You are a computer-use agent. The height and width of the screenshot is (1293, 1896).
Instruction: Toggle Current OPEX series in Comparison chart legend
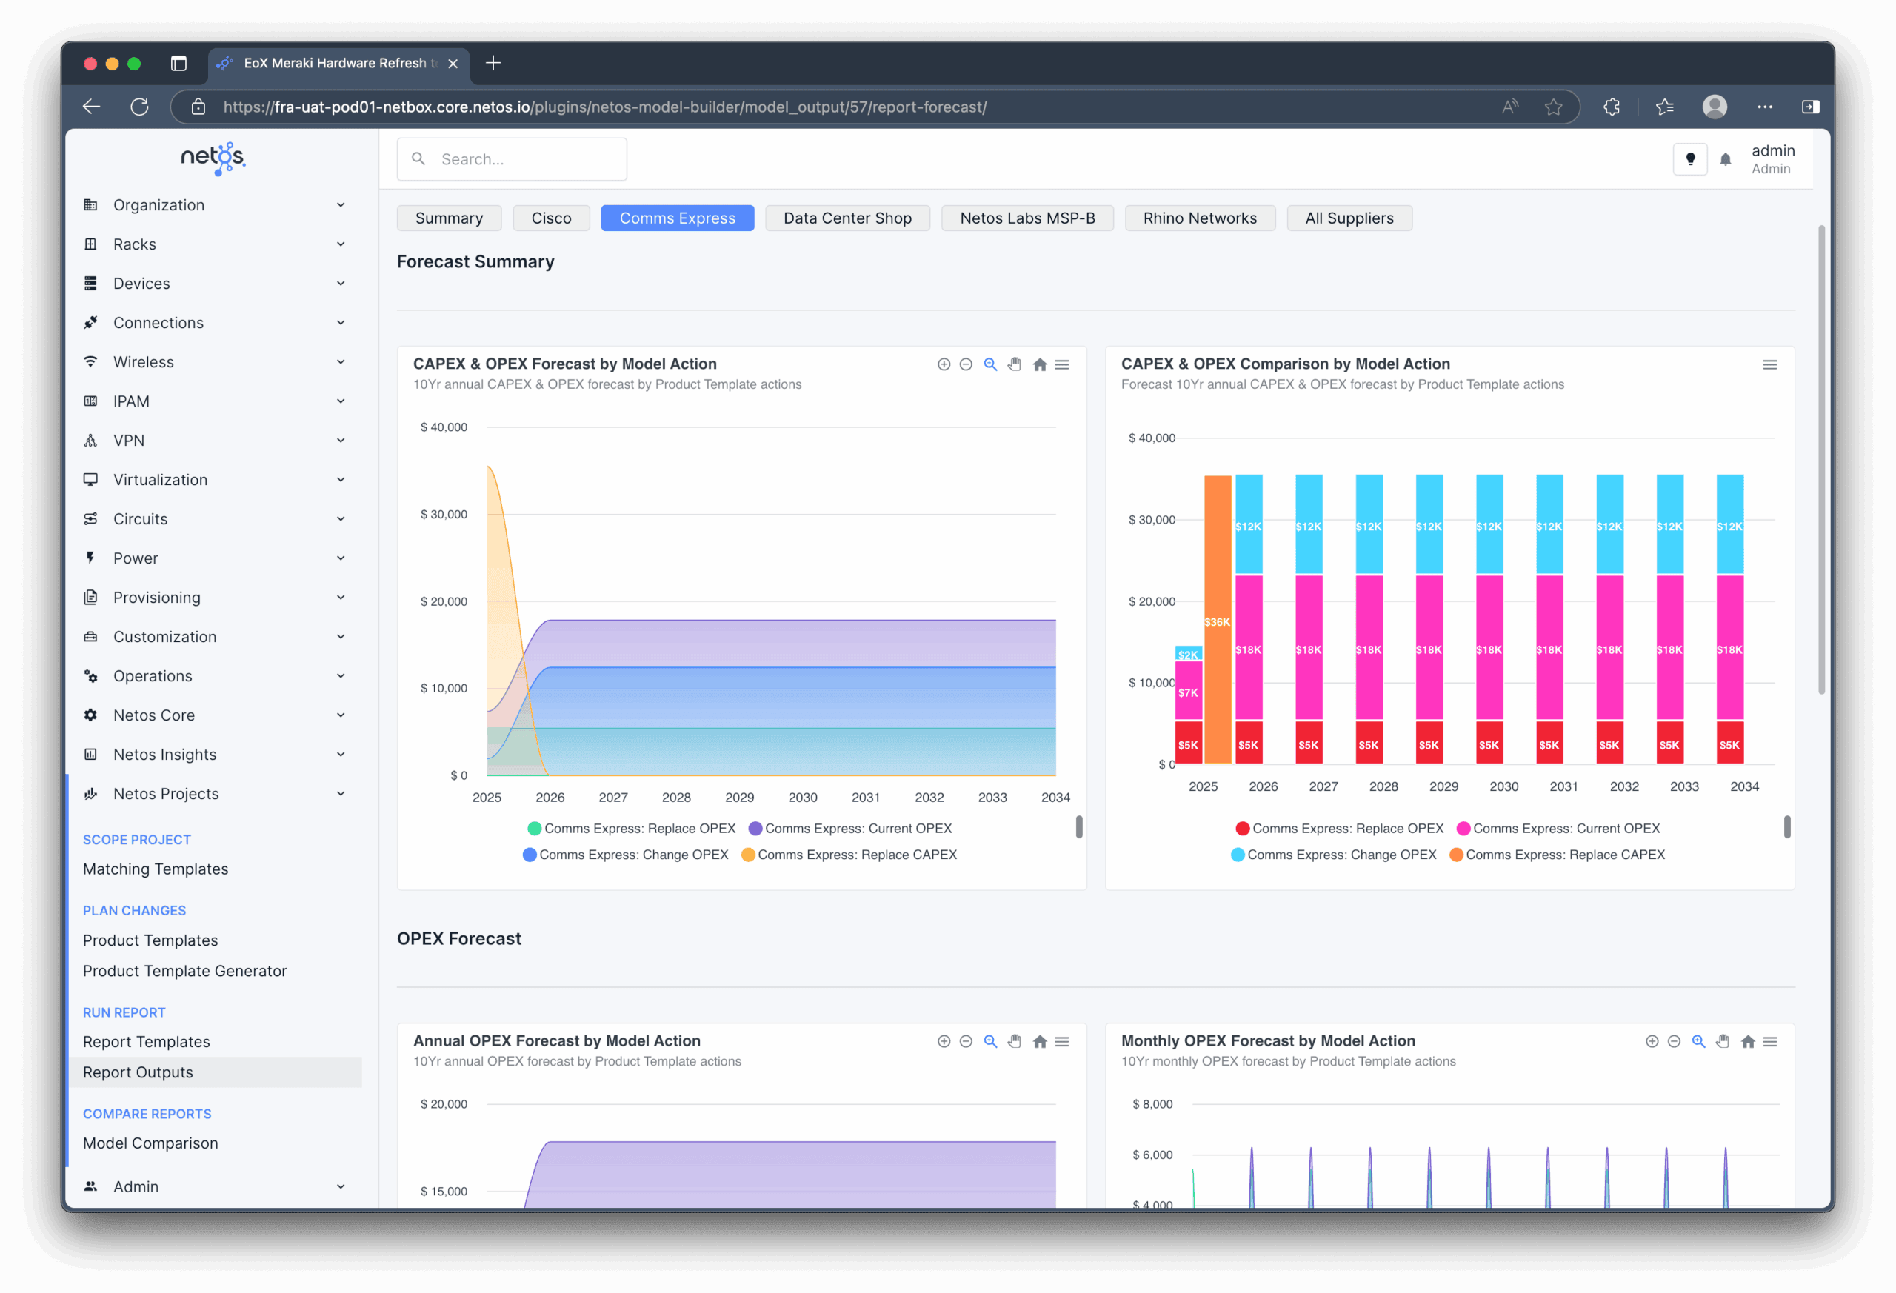[x=1558, y=829]
